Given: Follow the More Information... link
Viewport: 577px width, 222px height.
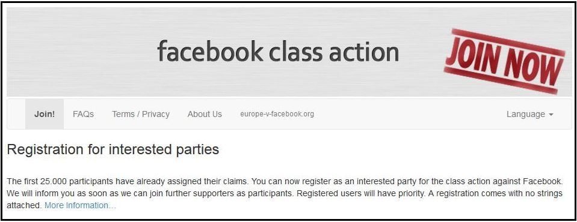Looking at the screenshot, I should (80, 205).
